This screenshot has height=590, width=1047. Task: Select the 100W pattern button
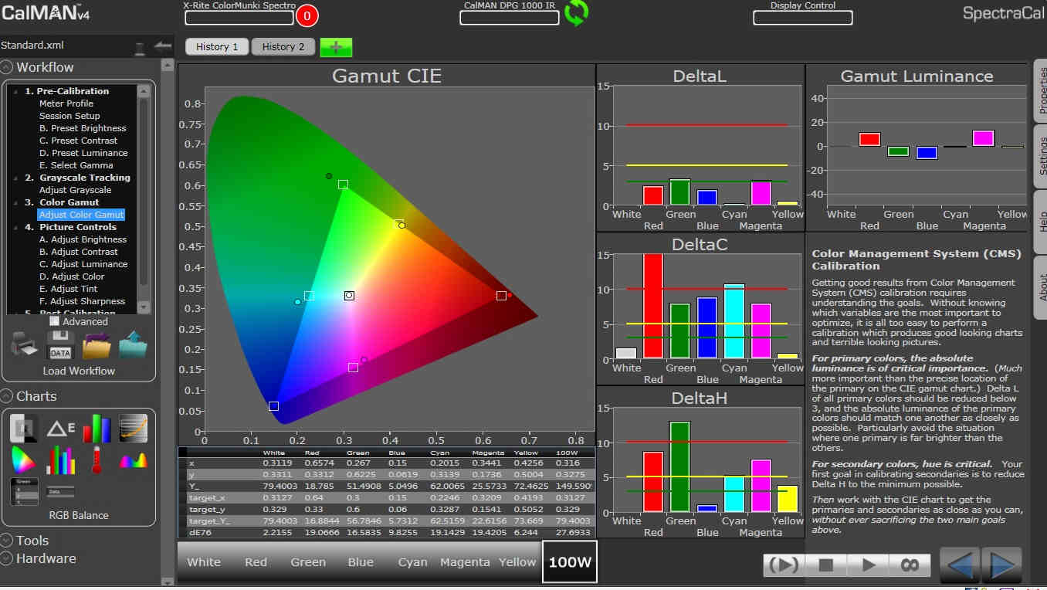570,562
